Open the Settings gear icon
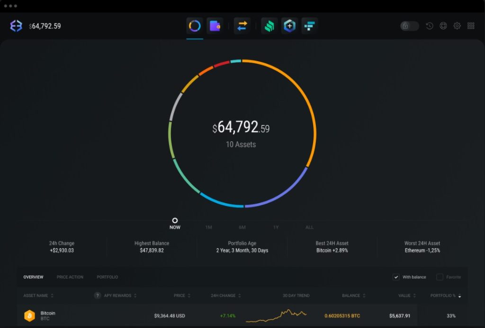 457,26
